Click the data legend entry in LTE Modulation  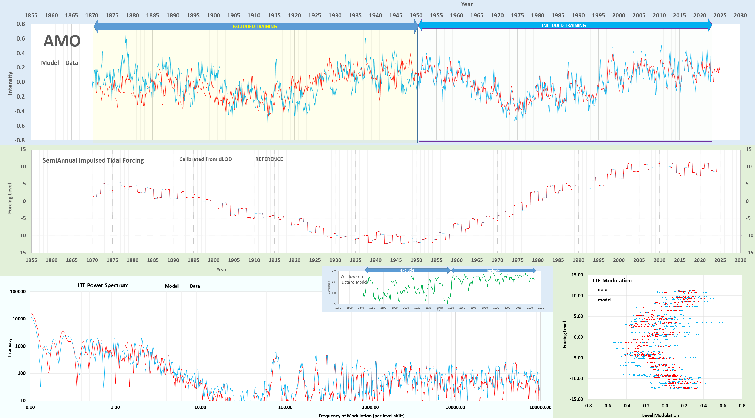click(x=600, y=289)
